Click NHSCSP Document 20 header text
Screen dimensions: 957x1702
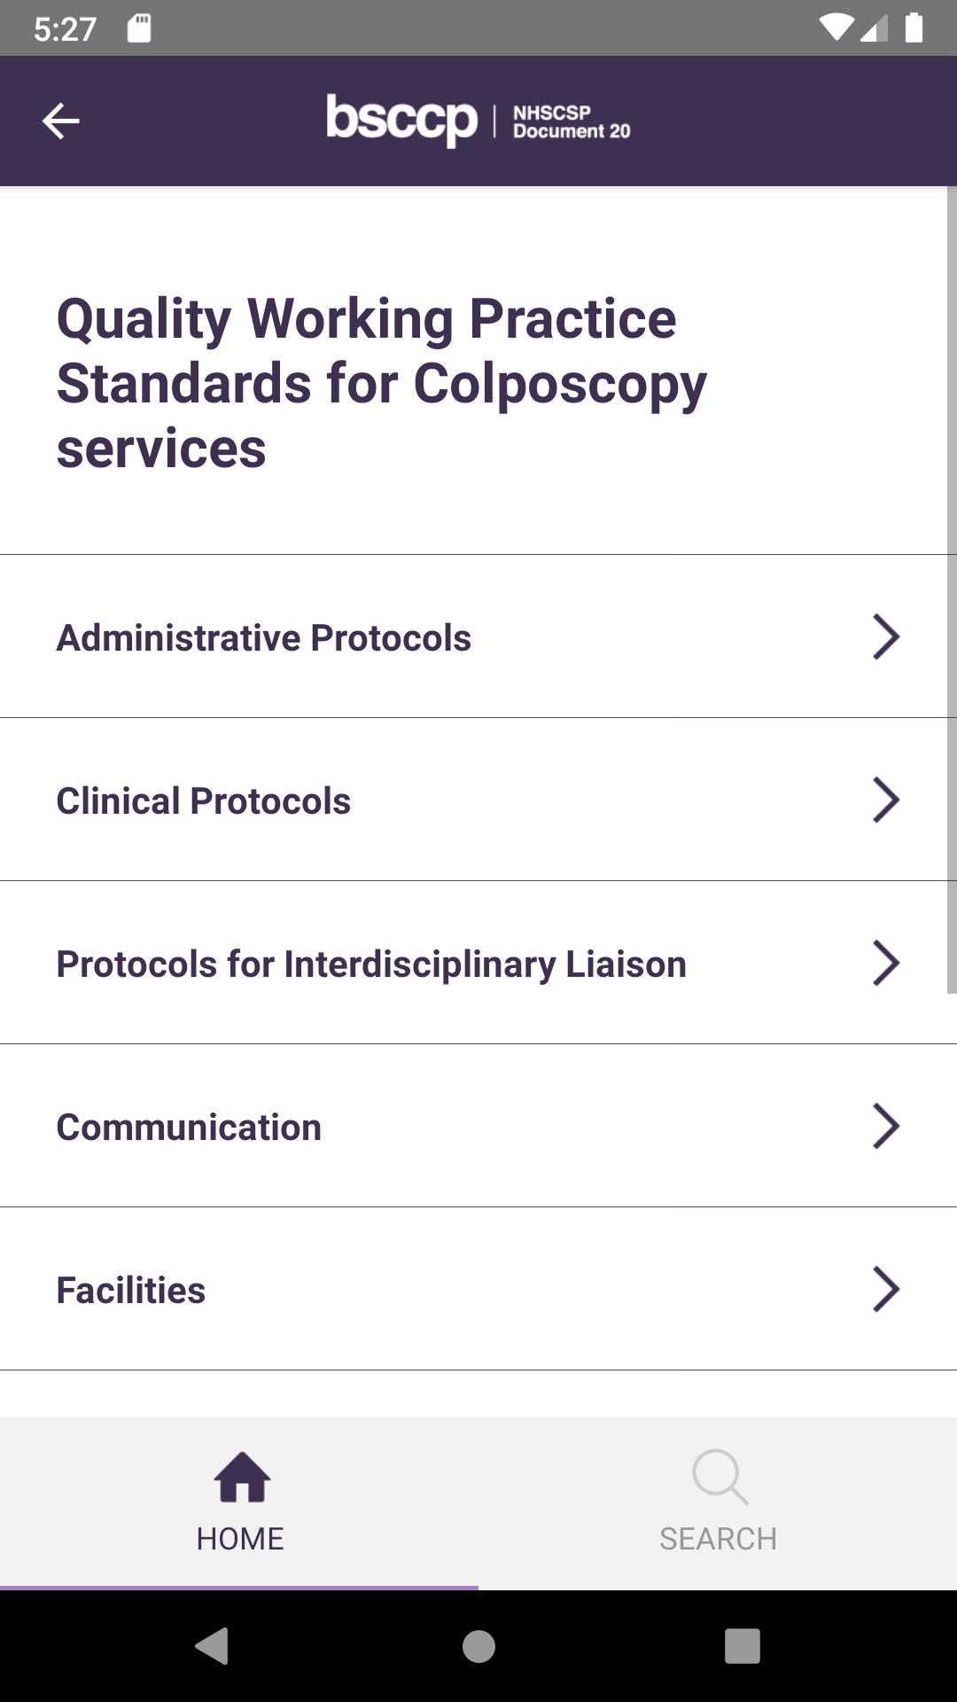(x=572, y=122)
